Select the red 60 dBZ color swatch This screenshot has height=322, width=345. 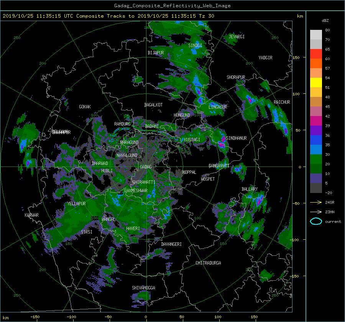coord(316,54)
